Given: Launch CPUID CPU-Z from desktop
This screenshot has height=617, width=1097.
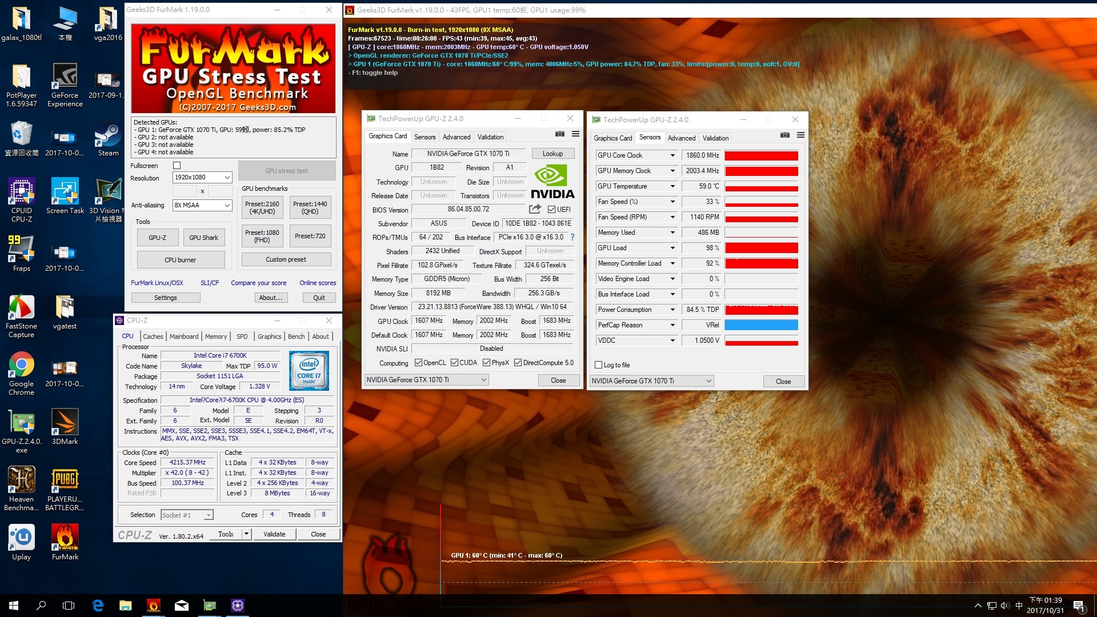Looking at the screenshot, I should (21, 199).
